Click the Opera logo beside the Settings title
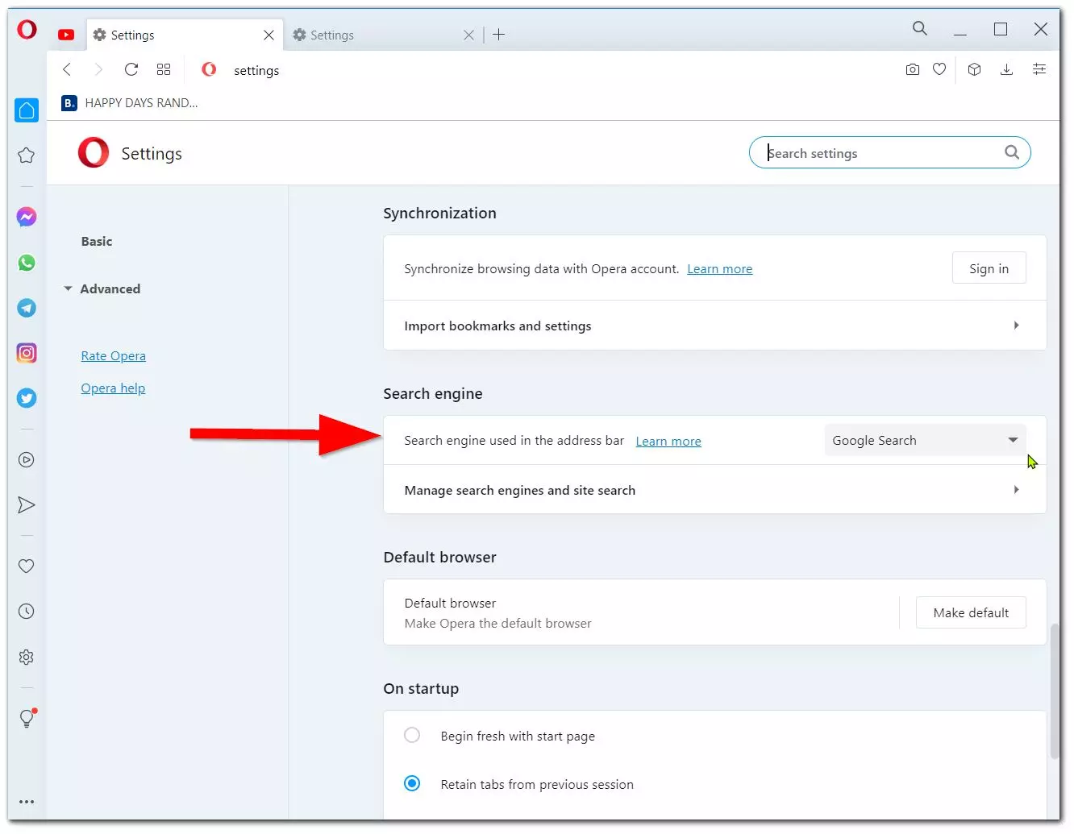The width and height of the screenshot is (1074, 834). point(94,152)
